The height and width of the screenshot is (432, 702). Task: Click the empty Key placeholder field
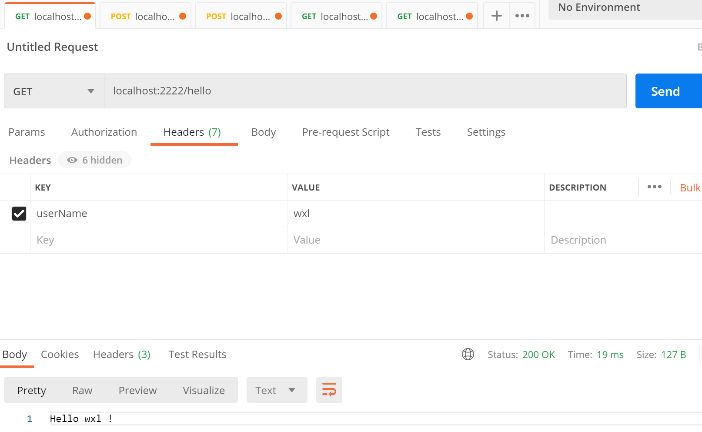tap(159, 240)
